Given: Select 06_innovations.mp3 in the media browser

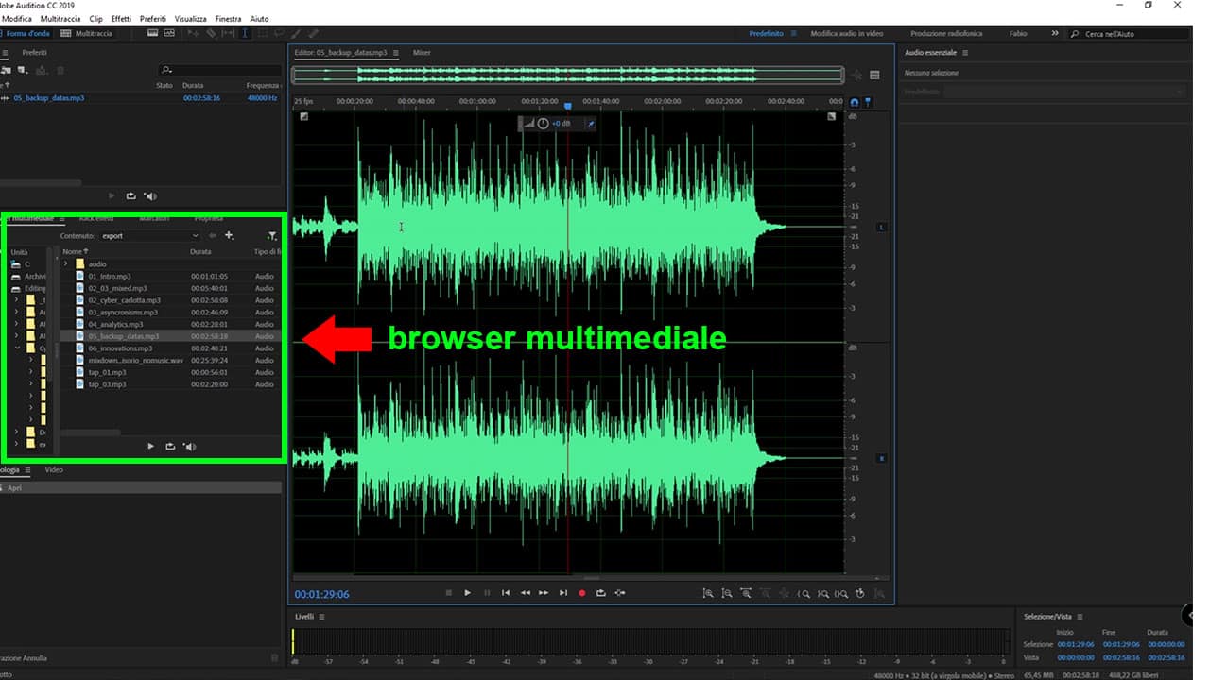Looking at the screenshot, I should click(x=120, y=348).
